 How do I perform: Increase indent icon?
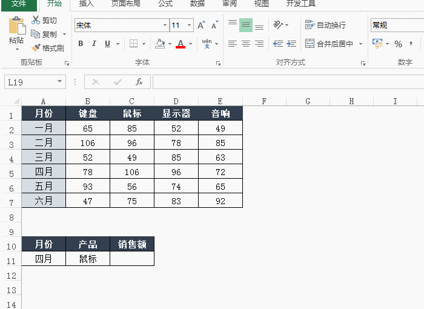pos(291,44)
